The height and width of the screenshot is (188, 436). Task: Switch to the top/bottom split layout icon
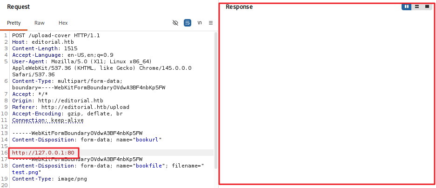(x=417, y=7)
